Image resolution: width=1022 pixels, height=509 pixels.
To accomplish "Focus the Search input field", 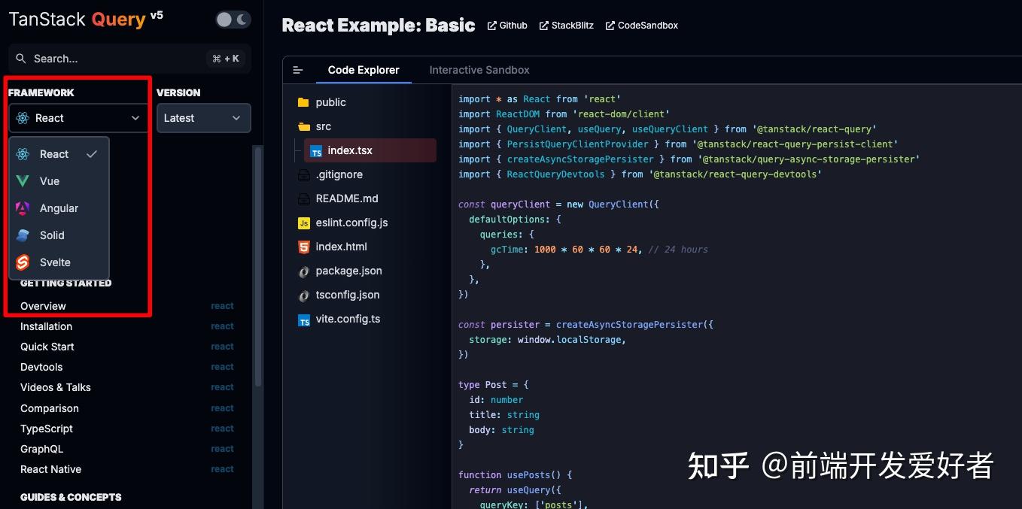I will click(129, 59).
